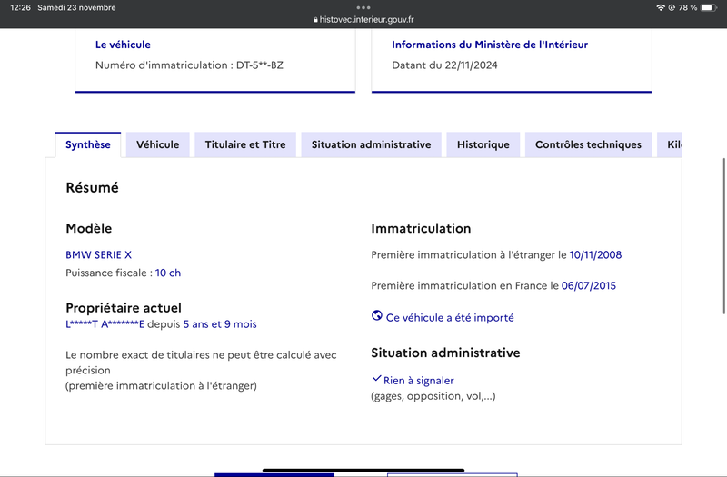The width and height of the screenshot is (727, 477).
Task: Click 'Datant du 22/11/2024' text
Action: 444,65
